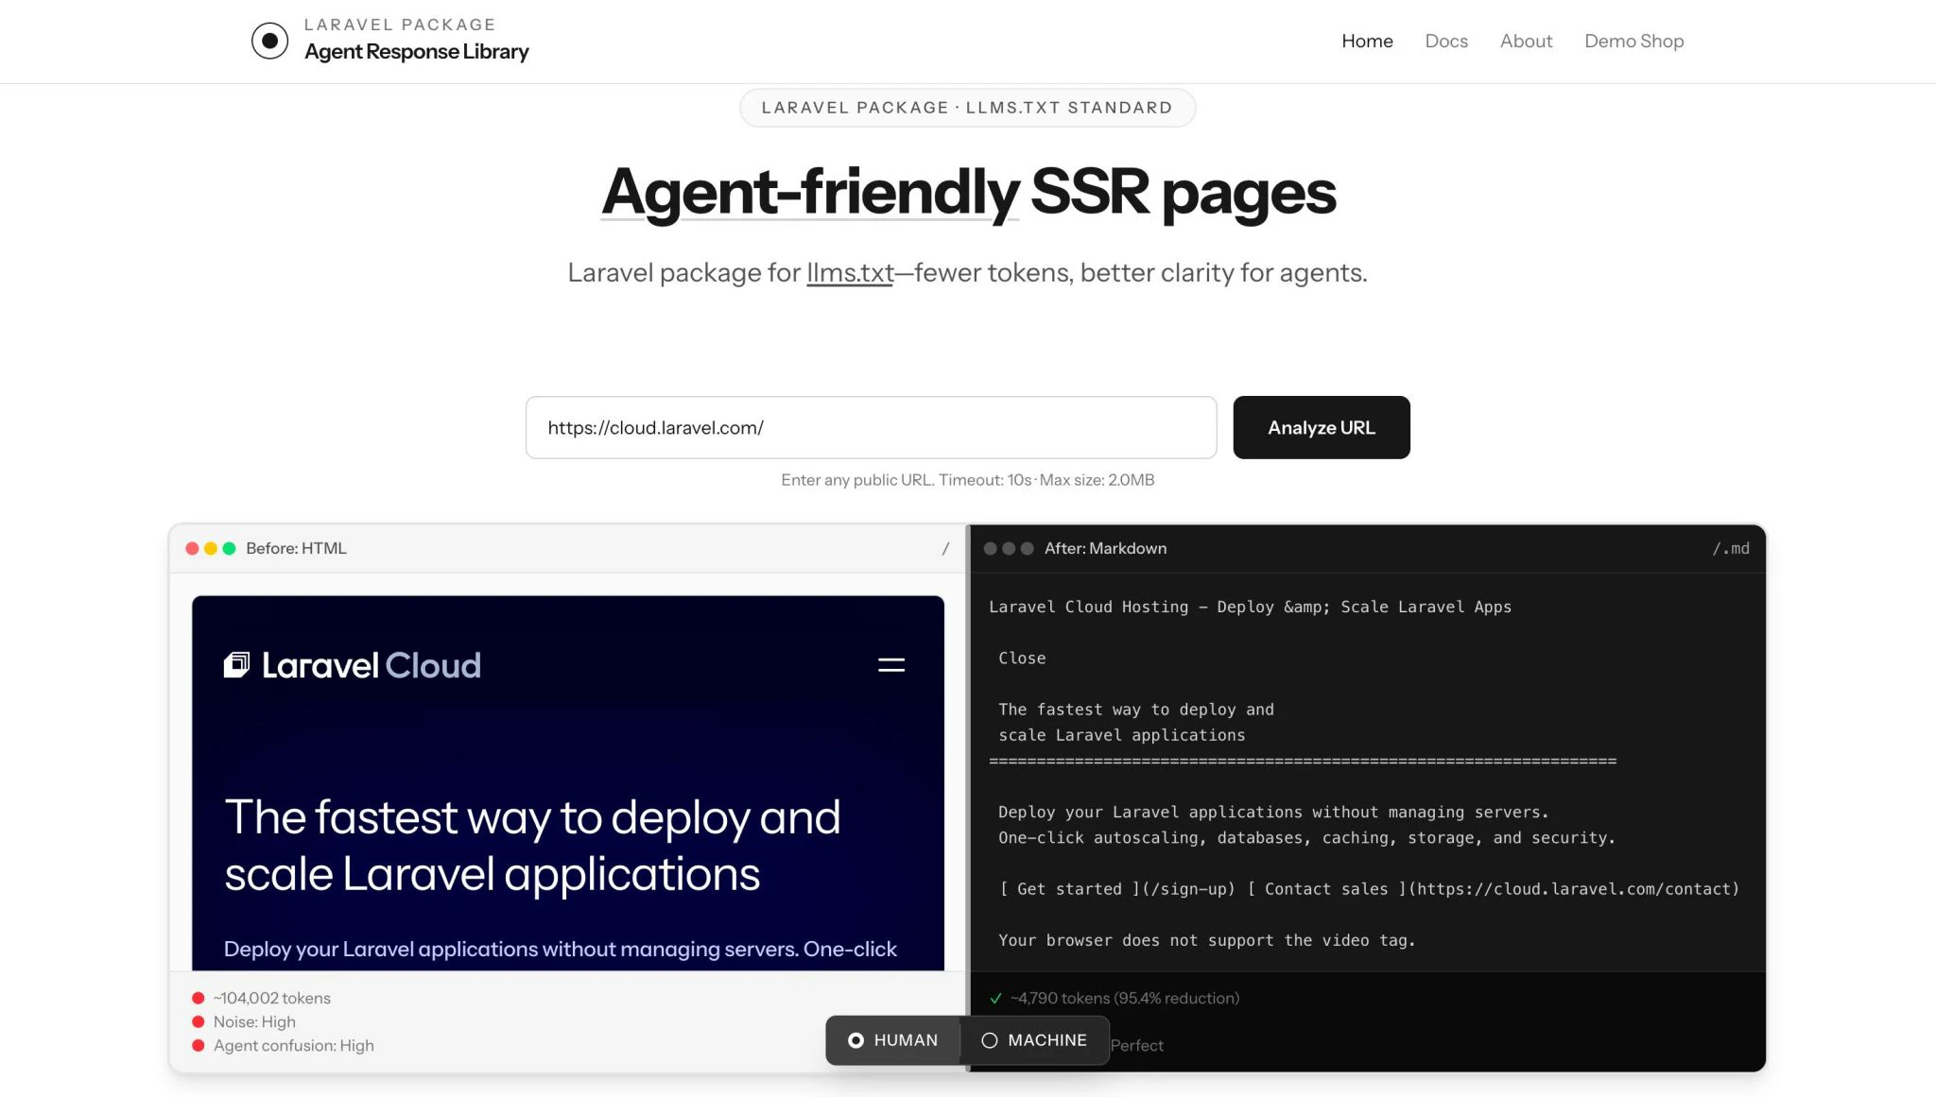Click the red traffic-light dot on Before panel
The width and height of the screenshot is (1936, 1097).
coord(194,548)
